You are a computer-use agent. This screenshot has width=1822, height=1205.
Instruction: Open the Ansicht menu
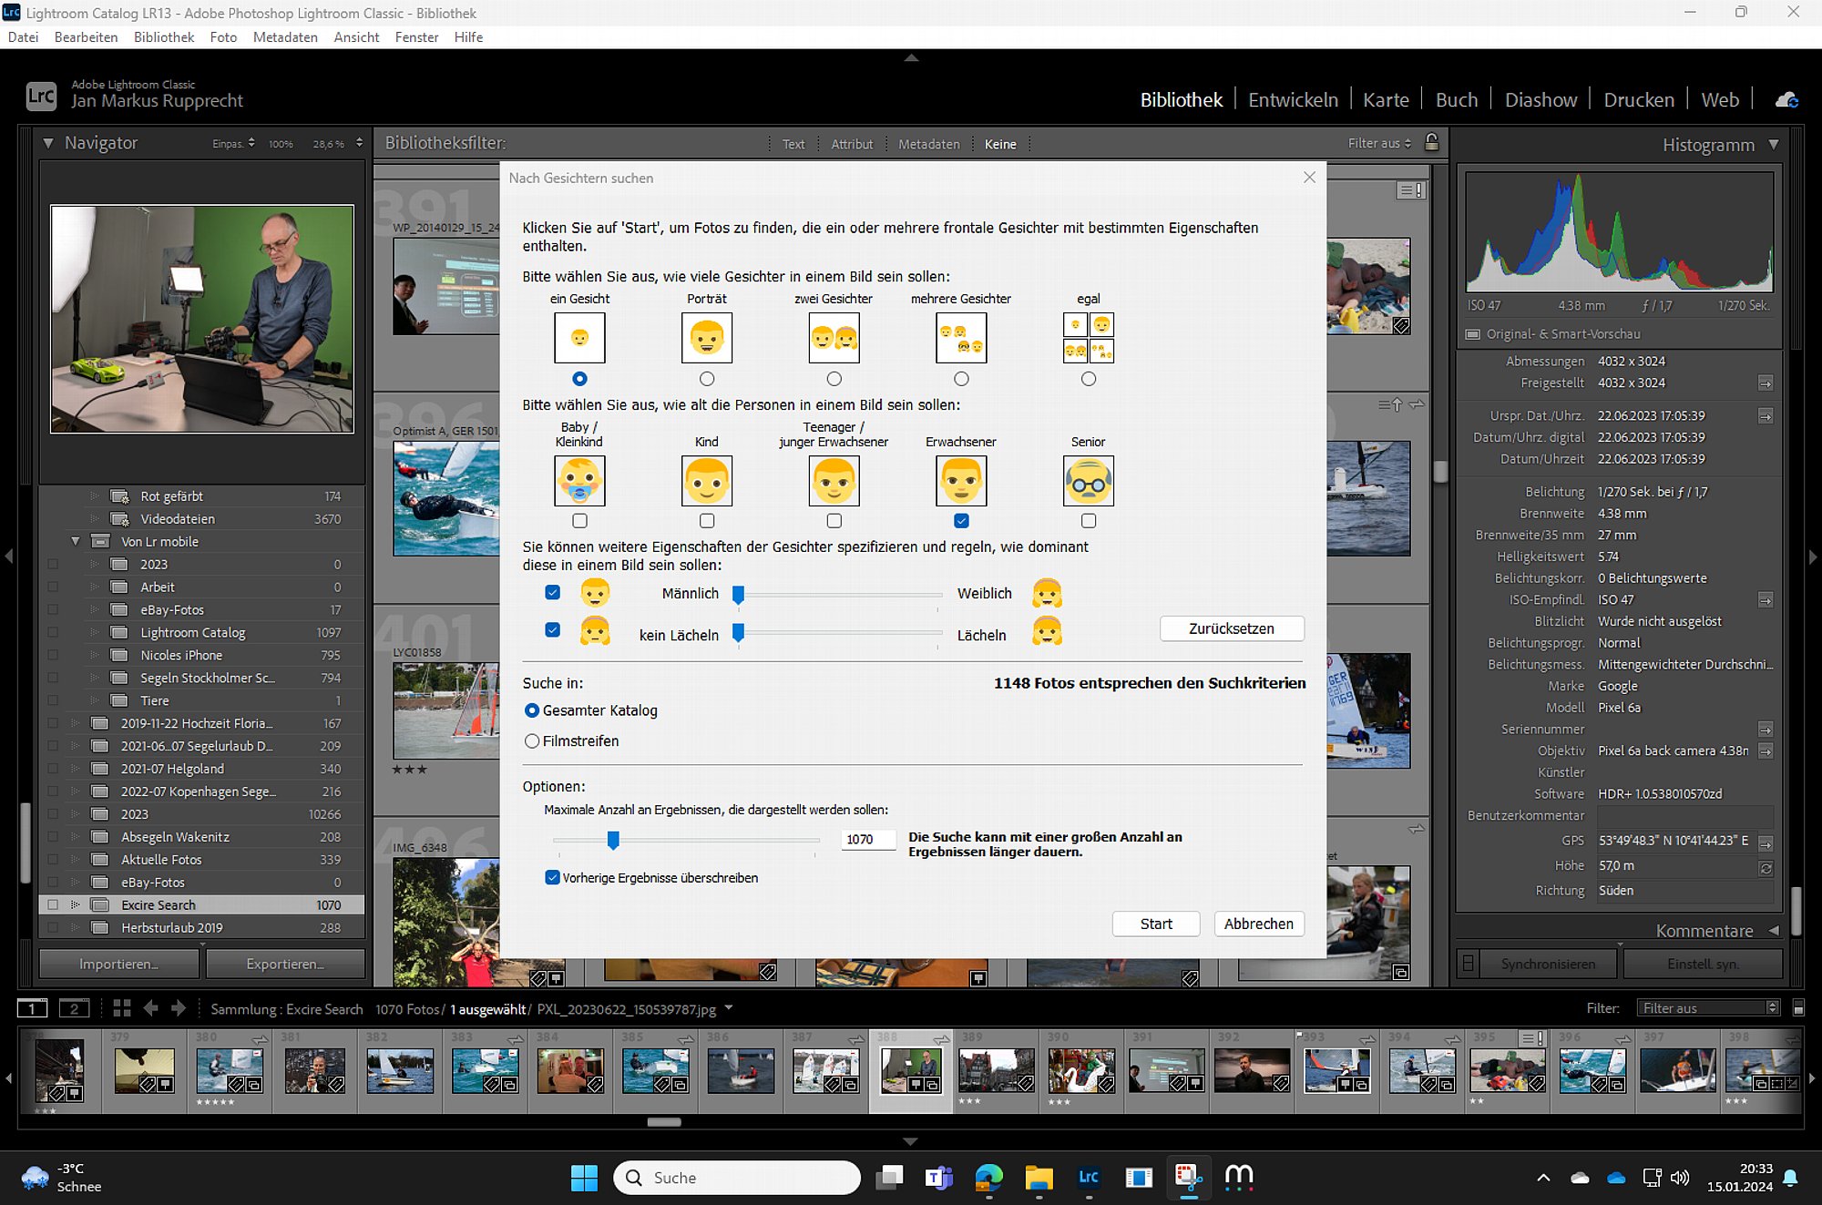click(x=356, y=37)
